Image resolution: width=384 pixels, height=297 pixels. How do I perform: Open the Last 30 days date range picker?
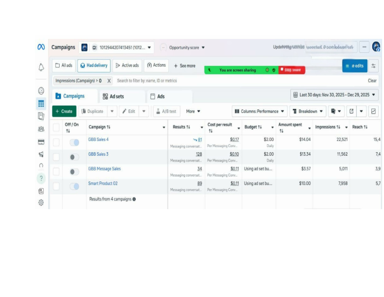click(x=334, y=95)
